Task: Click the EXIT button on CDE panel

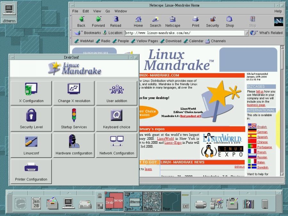Action: point(186,206)
